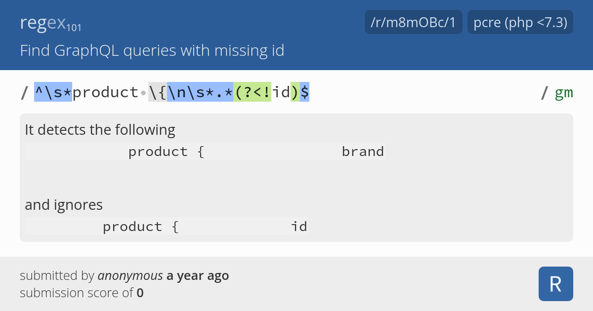593x311 pixels.
Task: Click the $ end anchor token
Action: pos(305,92)
